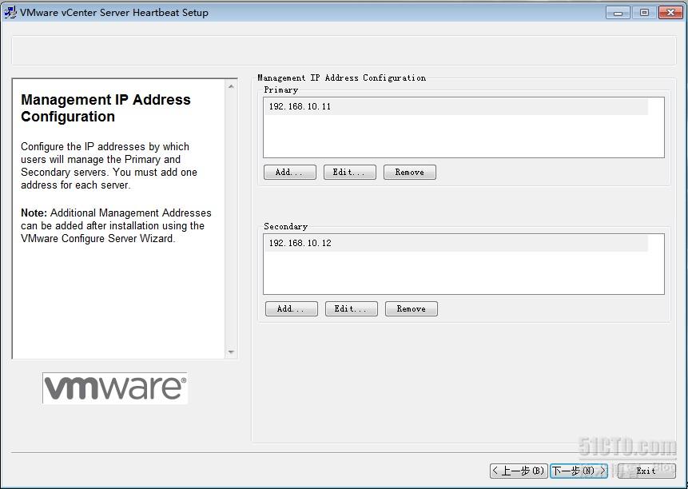Screen dimensions: 688x489
Task: Remove the selected Primary address
Action: 410,172
